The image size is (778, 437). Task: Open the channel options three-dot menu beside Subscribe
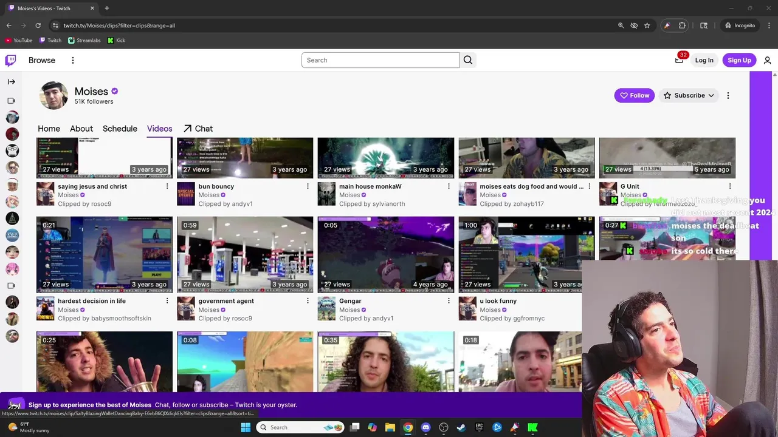[728, 95]
